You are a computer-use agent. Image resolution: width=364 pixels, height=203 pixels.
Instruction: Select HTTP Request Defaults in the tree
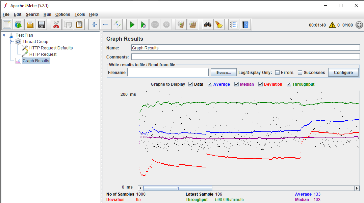(x=51, y=48)
